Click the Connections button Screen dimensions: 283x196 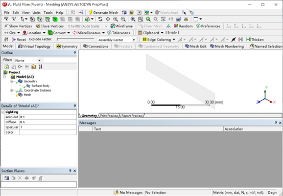96,46
